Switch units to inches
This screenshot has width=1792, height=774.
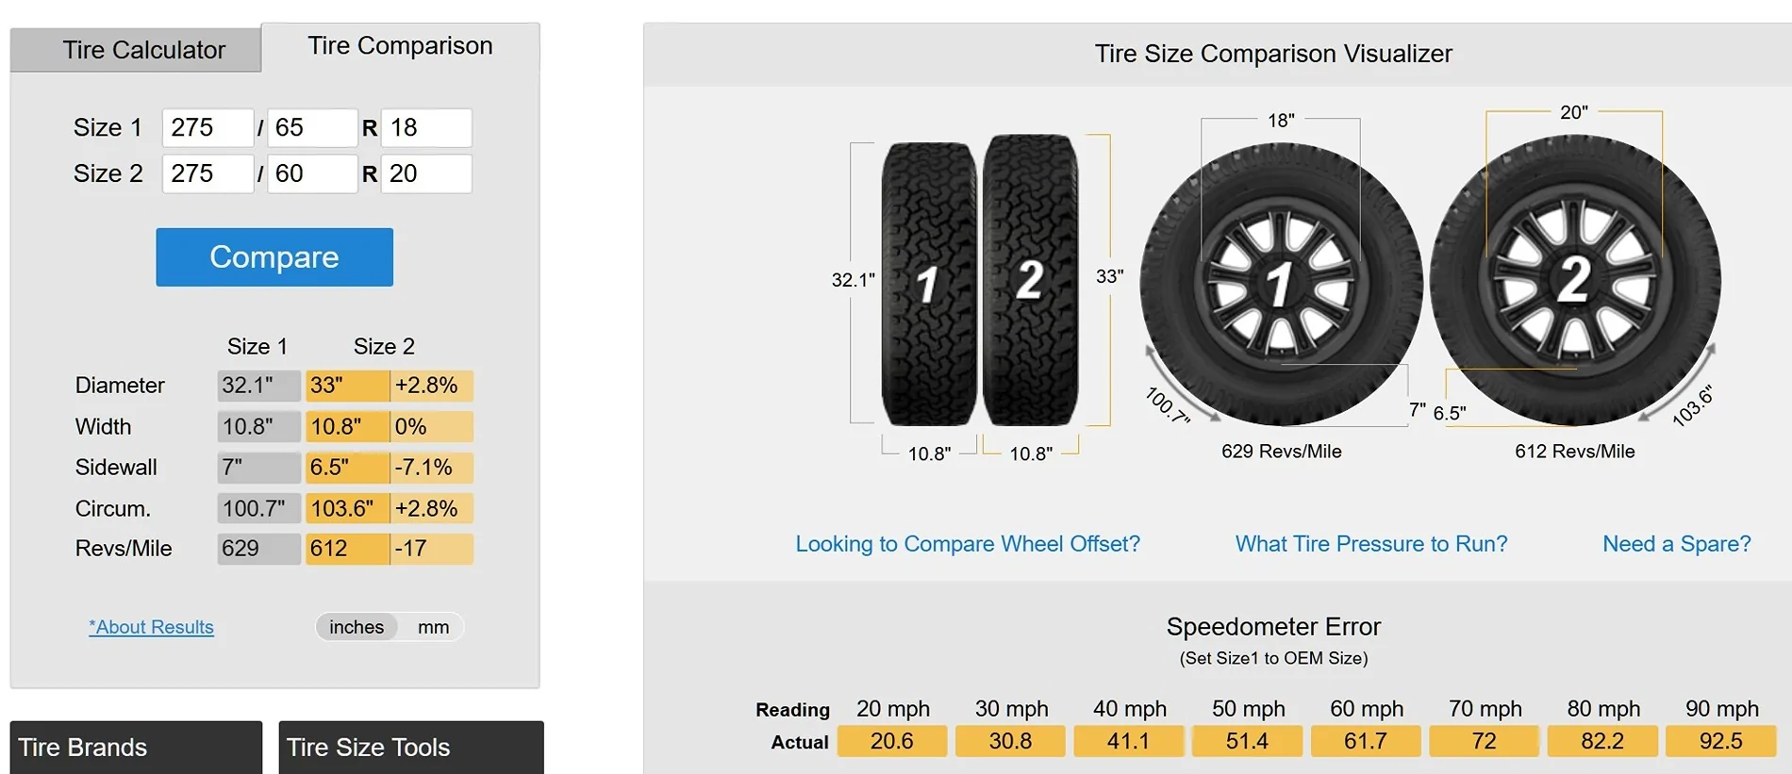tap(357, 627)
